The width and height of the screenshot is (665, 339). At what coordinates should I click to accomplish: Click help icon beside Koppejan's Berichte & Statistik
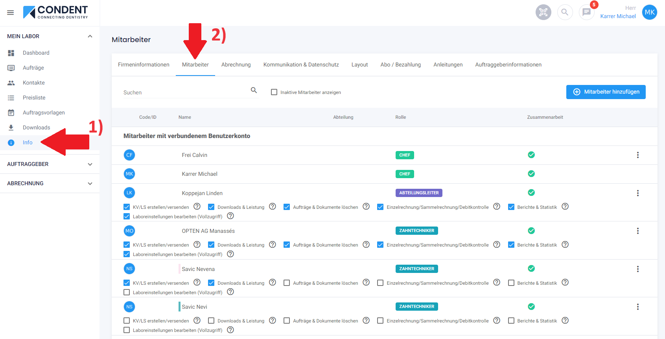(565, 206)
